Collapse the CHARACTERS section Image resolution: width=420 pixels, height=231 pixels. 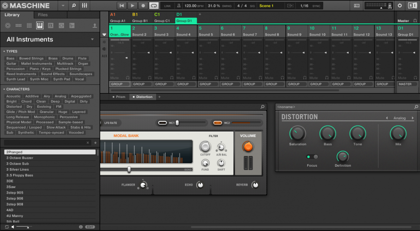pyautogui.click(x=4, y=89)
